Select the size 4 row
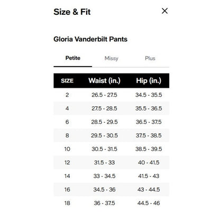The image size is (220, 220). pyautogui.click(x=112, y=108)
